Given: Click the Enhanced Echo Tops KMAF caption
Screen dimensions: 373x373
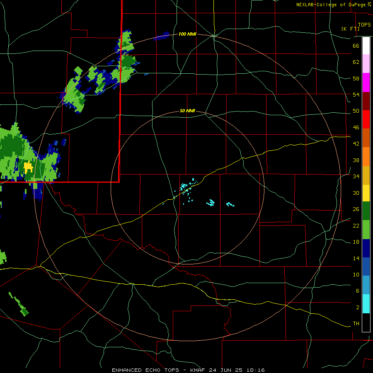Looking at the screenshot, I should coord(188,370).
